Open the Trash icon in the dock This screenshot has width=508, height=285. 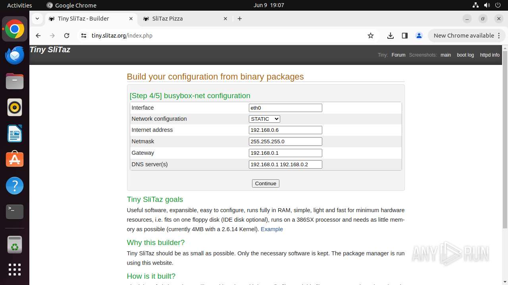click(x=15, y=245)
